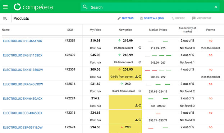Viewport: 224px width, 133px height.
Task: Click '336 - 346.59' market price range
Action: click(158, 106)
